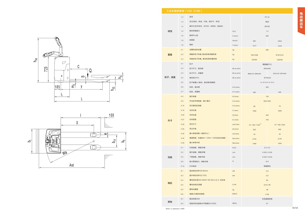Click the wheel count '1x +2/ 2 or 1x +2/ 4'

(267, 82)
